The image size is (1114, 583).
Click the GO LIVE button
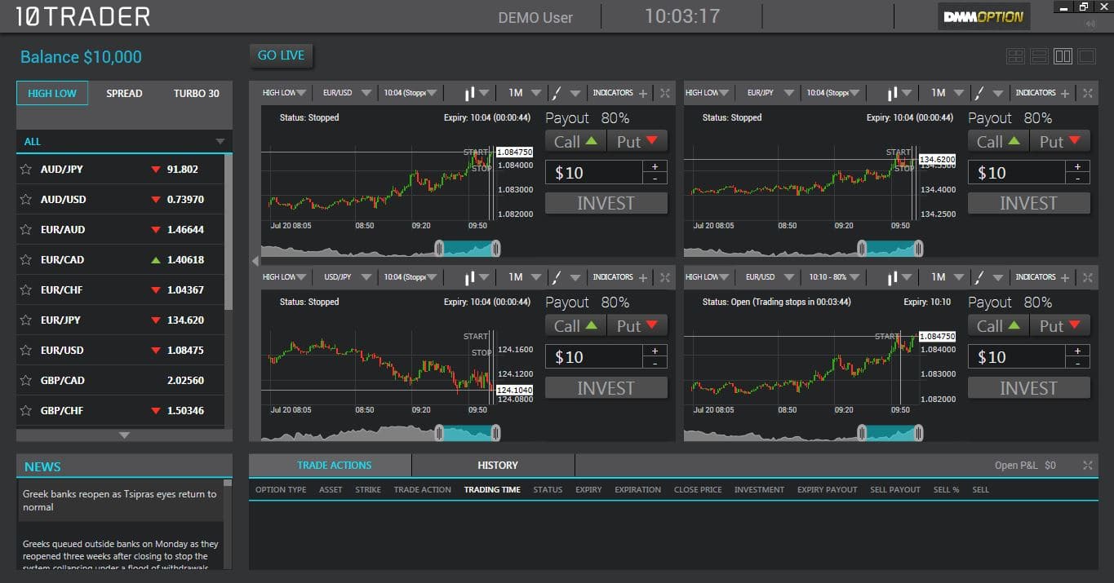(281, 55)
